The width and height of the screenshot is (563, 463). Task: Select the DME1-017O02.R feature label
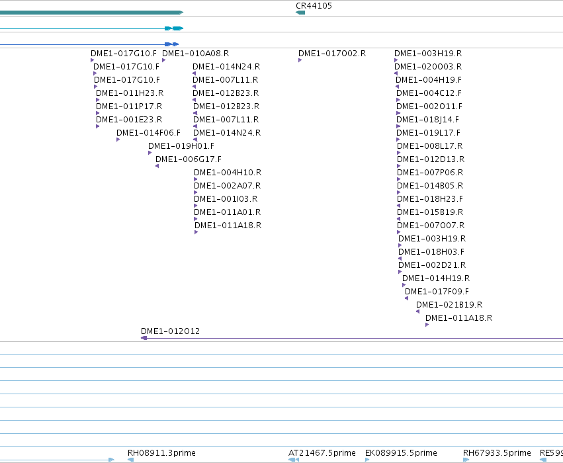click(332, 54)
